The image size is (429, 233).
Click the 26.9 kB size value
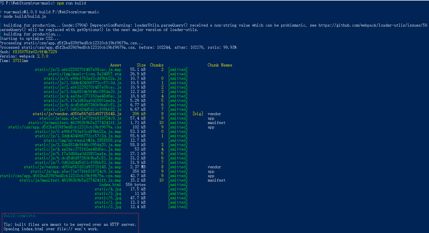[x=138, y=74]
